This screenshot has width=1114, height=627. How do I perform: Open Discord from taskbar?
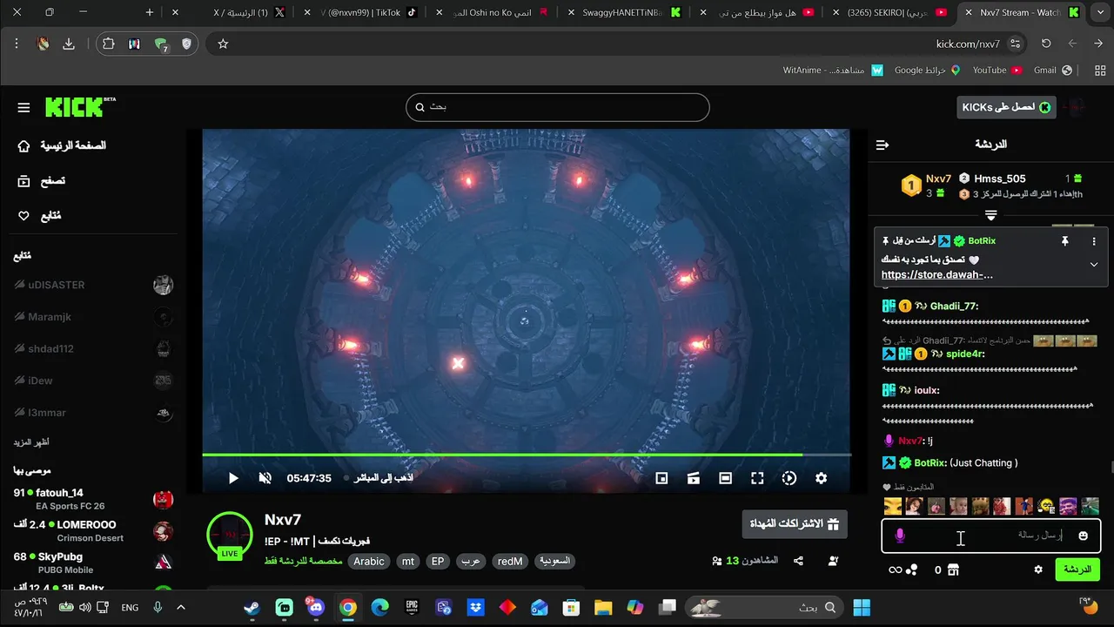(316, 608)
